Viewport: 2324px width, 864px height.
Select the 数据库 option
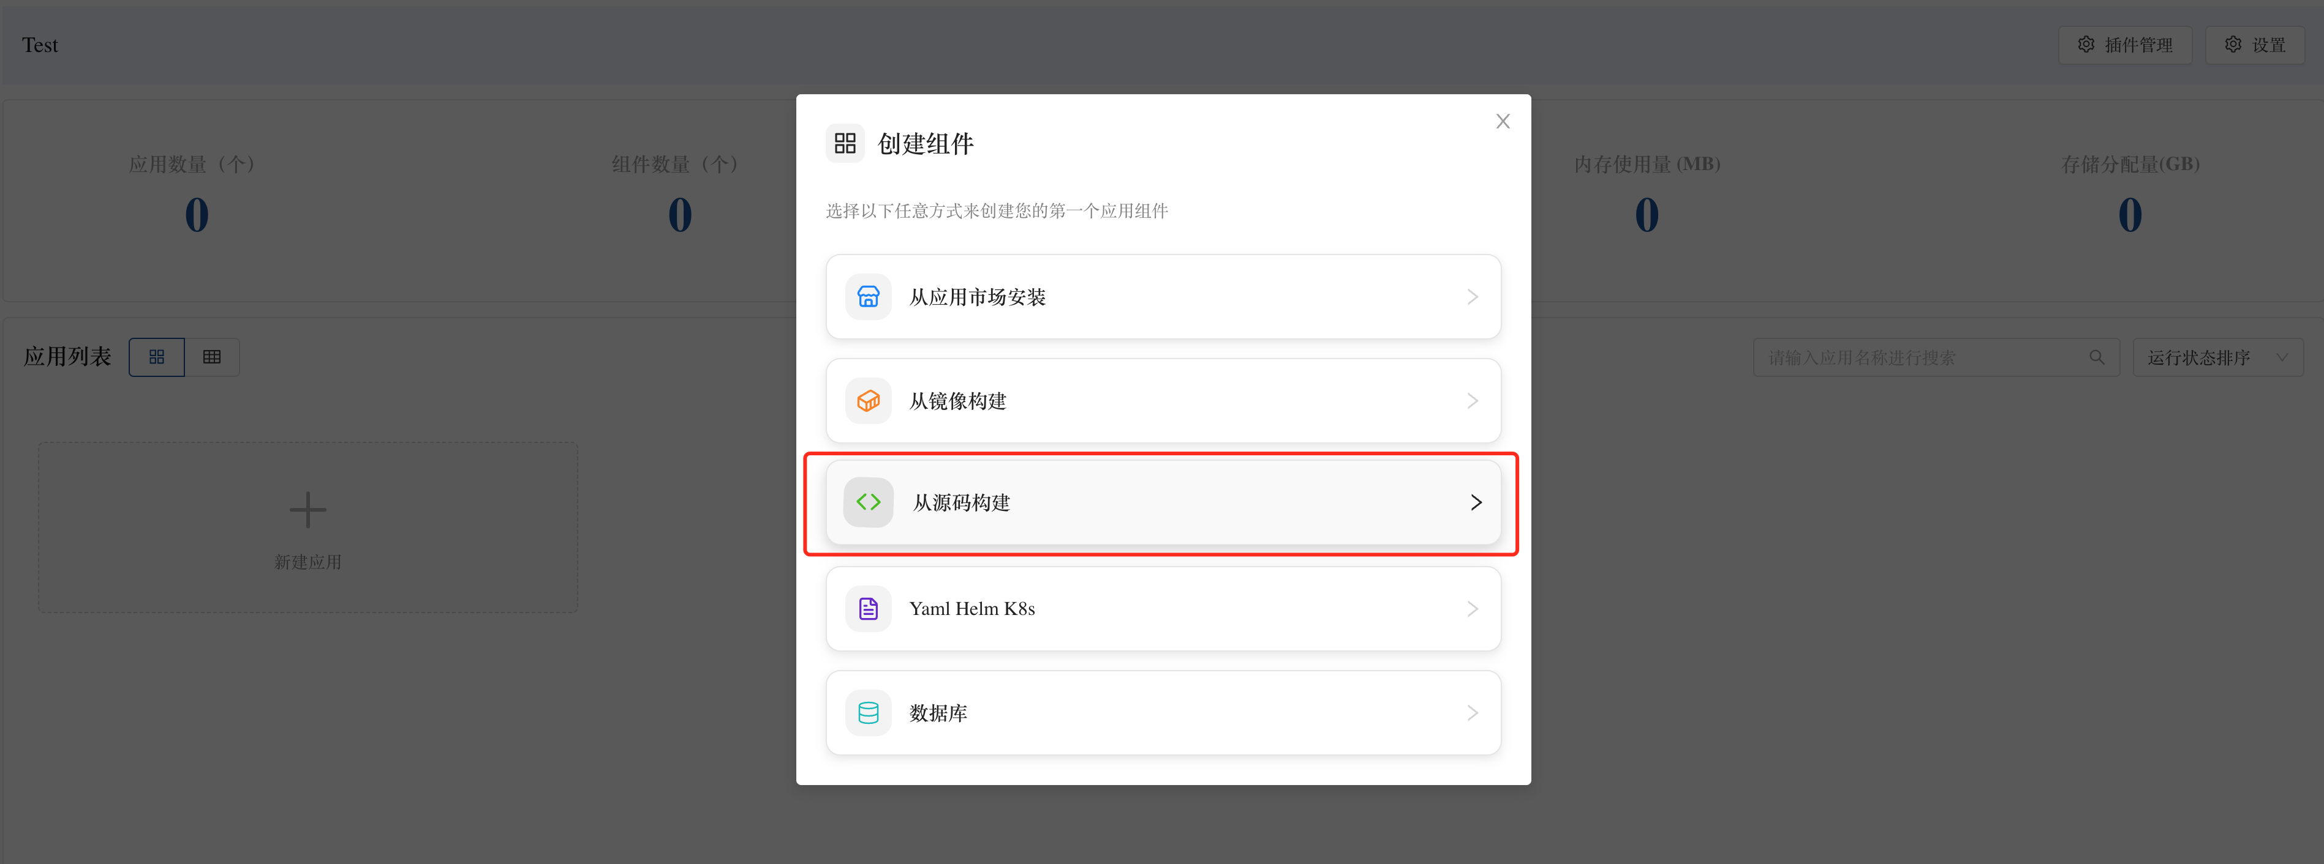[x=1162, y=713]
